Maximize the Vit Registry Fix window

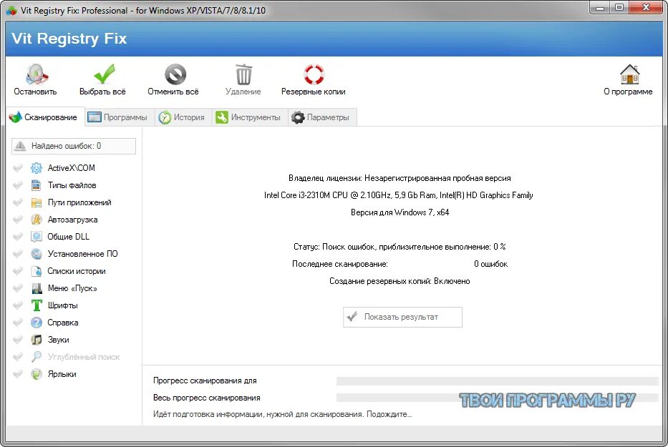[x=619, y=8]
